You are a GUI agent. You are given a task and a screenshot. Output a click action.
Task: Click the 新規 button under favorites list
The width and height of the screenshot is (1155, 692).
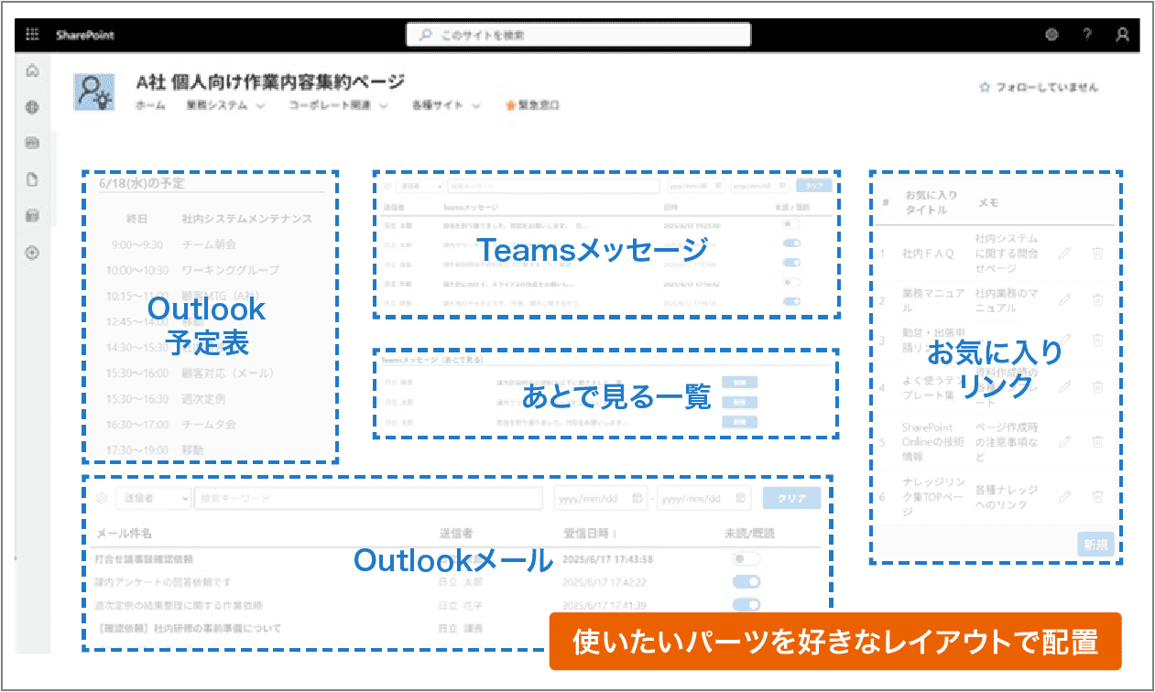click(x=1096, y=544)
